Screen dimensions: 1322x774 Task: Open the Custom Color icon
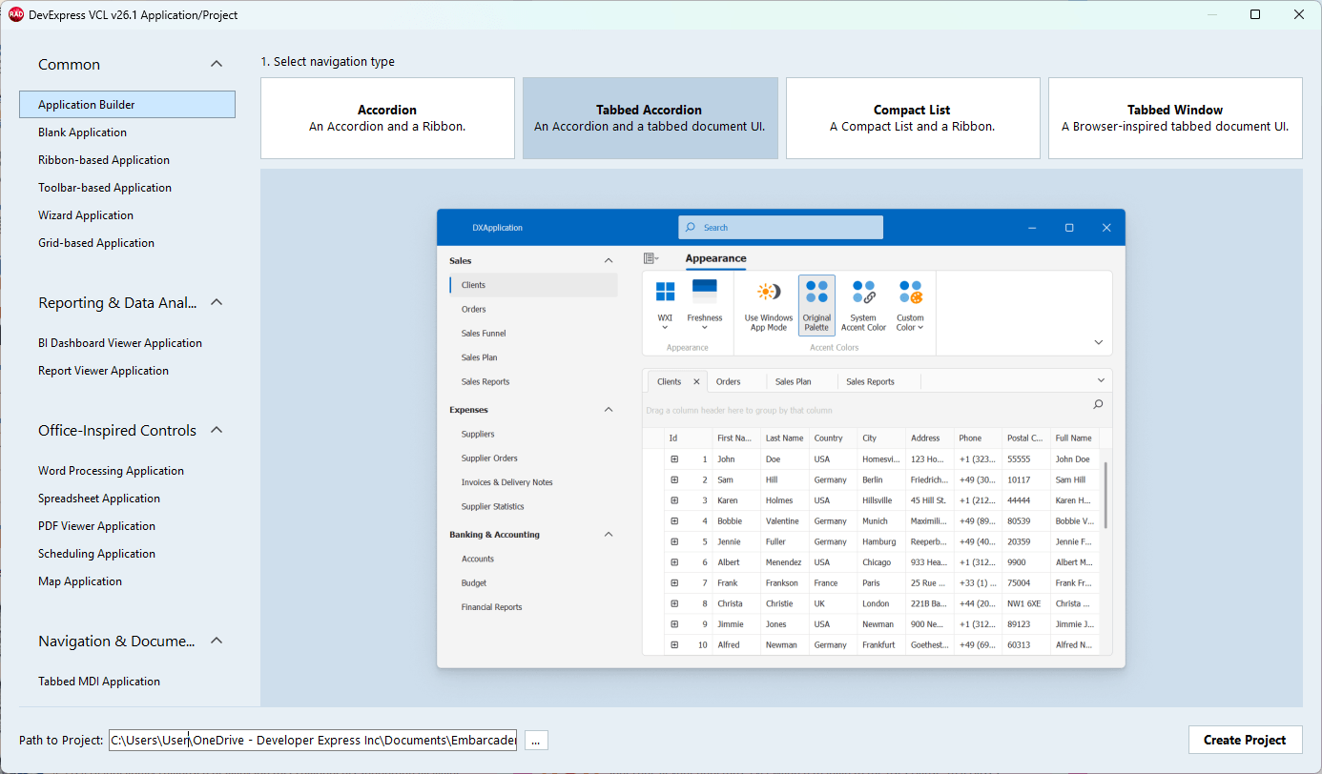coord(910,292)
